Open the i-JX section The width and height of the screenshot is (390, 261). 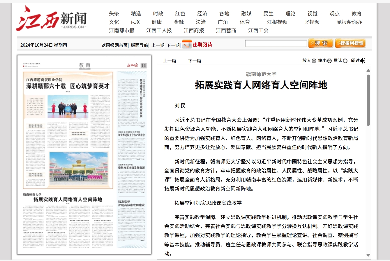click(135, 22)
